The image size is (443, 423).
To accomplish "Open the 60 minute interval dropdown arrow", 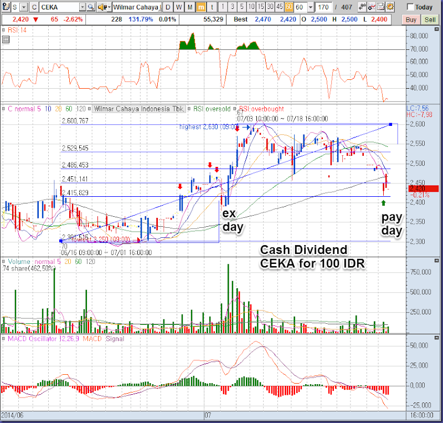I will 311,7.
